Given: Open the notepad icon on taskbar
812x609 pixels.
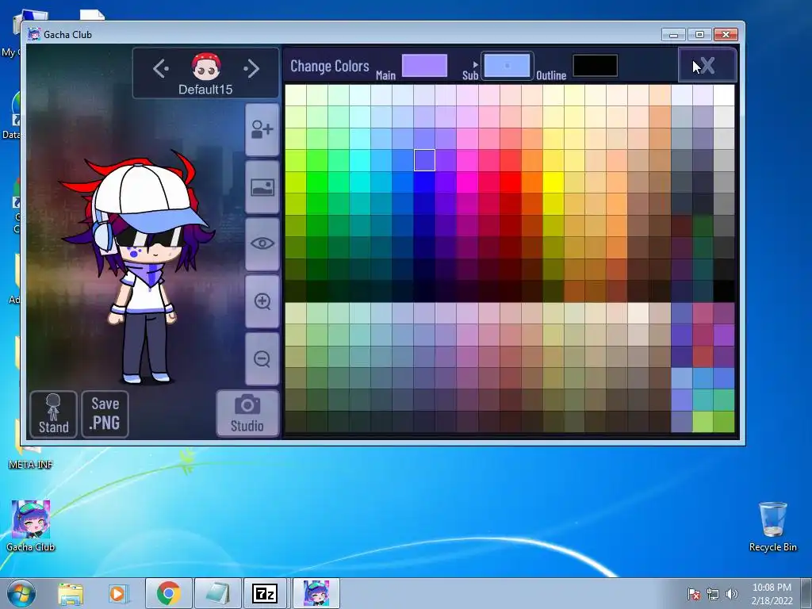Looking at the screenshot, I should pyautogui.click(x=217, y=593).
